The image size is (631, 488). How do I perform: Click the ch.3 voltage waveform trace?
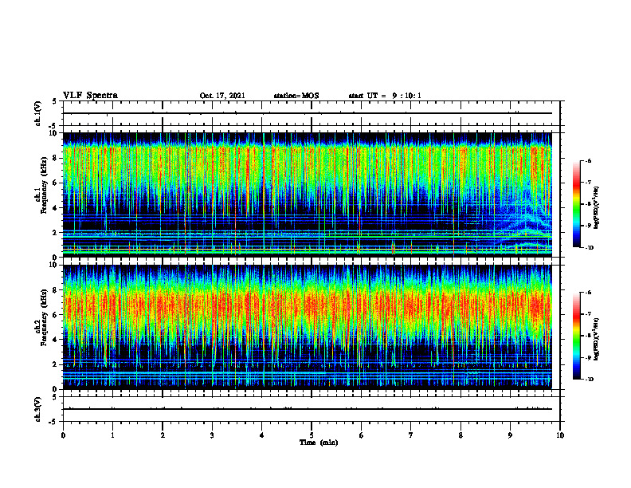tap(307, 409)
